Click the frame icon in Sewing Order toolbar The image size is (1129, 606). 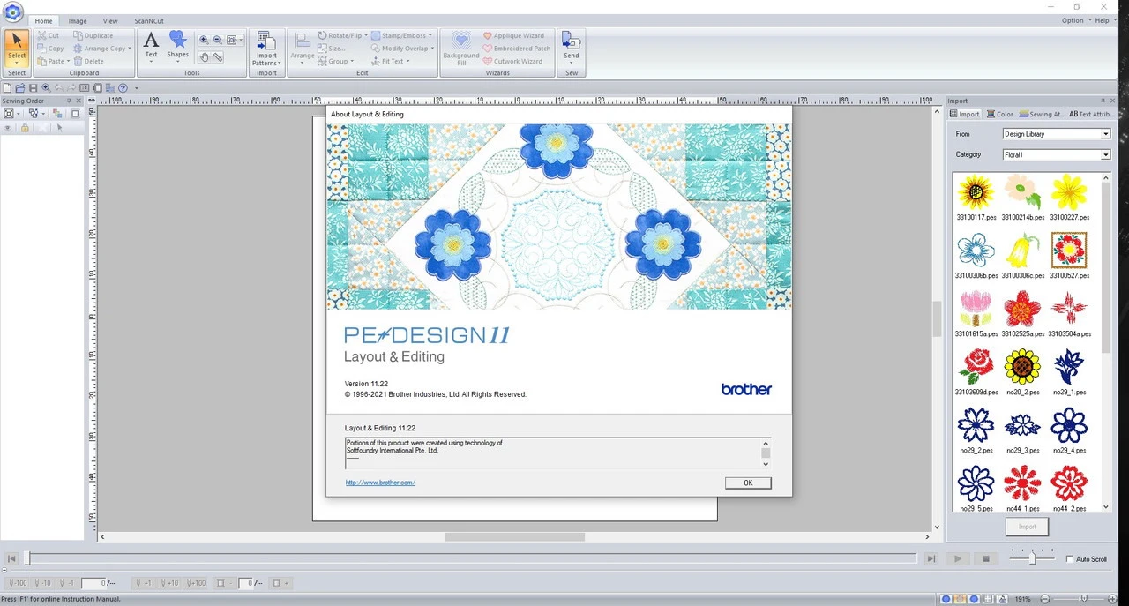(x=75, y=114)
